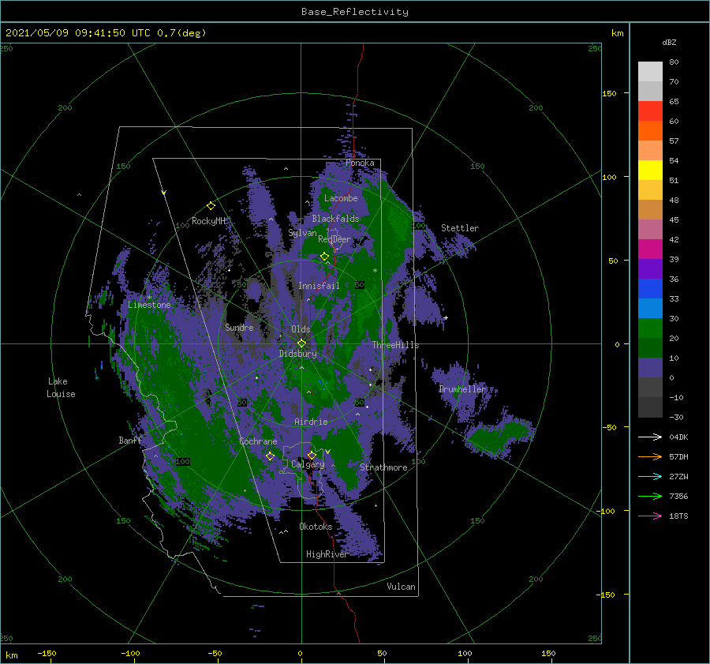Click the 57DM legend text
This screenshot has height=664, width=710.
[678, 457]
